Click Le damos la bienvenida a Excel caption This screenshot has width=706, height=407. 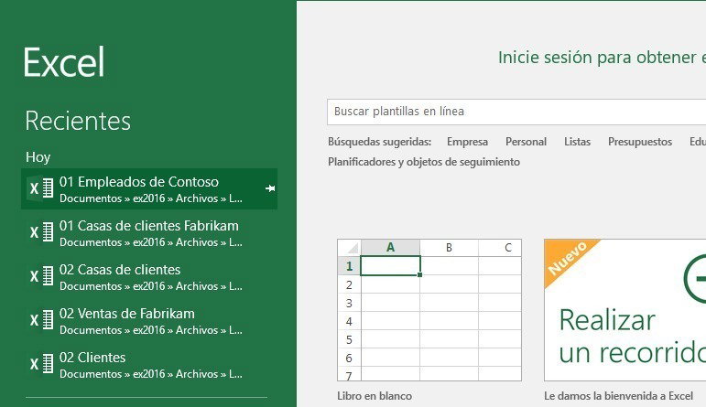click(619, 396)
